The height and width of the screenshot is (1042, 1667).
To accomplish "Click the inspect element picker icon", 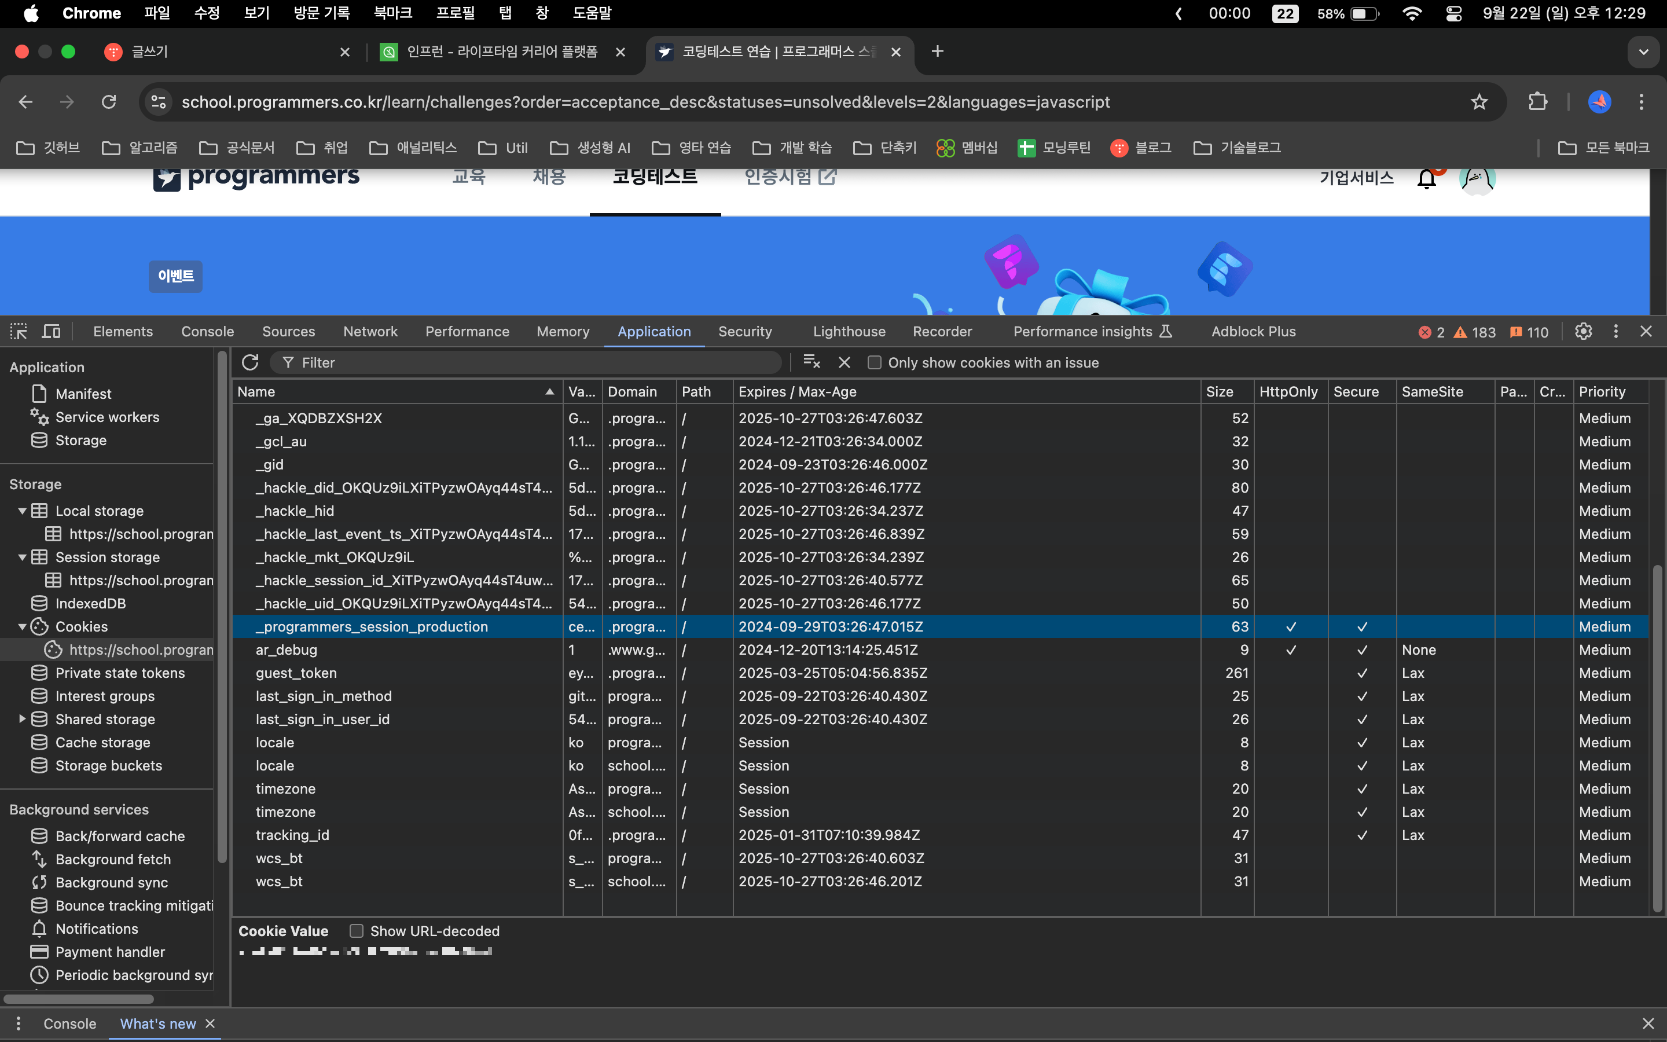I will click(x=19, y=332).
